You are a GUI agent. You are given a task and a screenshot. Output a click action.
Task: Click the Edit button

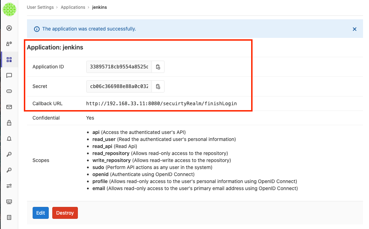point(40,213)
